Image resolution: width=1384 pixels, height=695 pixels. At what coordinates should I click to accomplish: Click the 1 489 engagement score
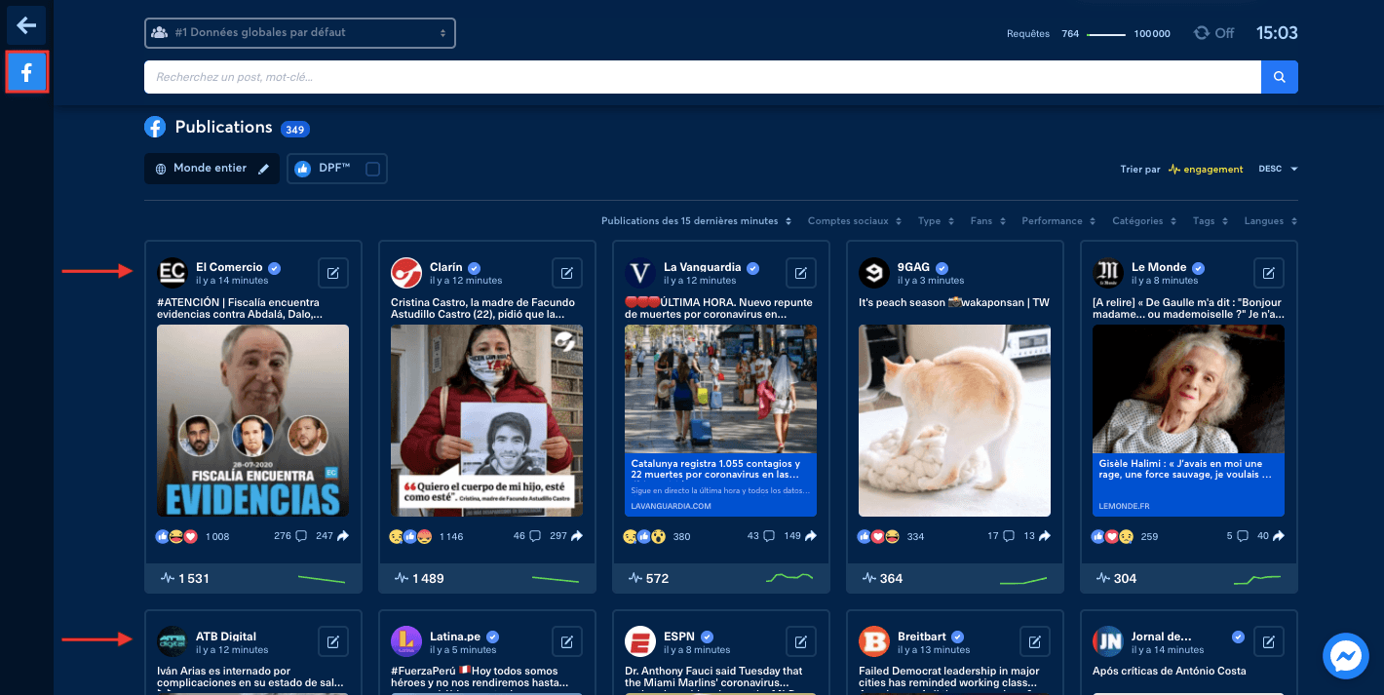point(419,578)
